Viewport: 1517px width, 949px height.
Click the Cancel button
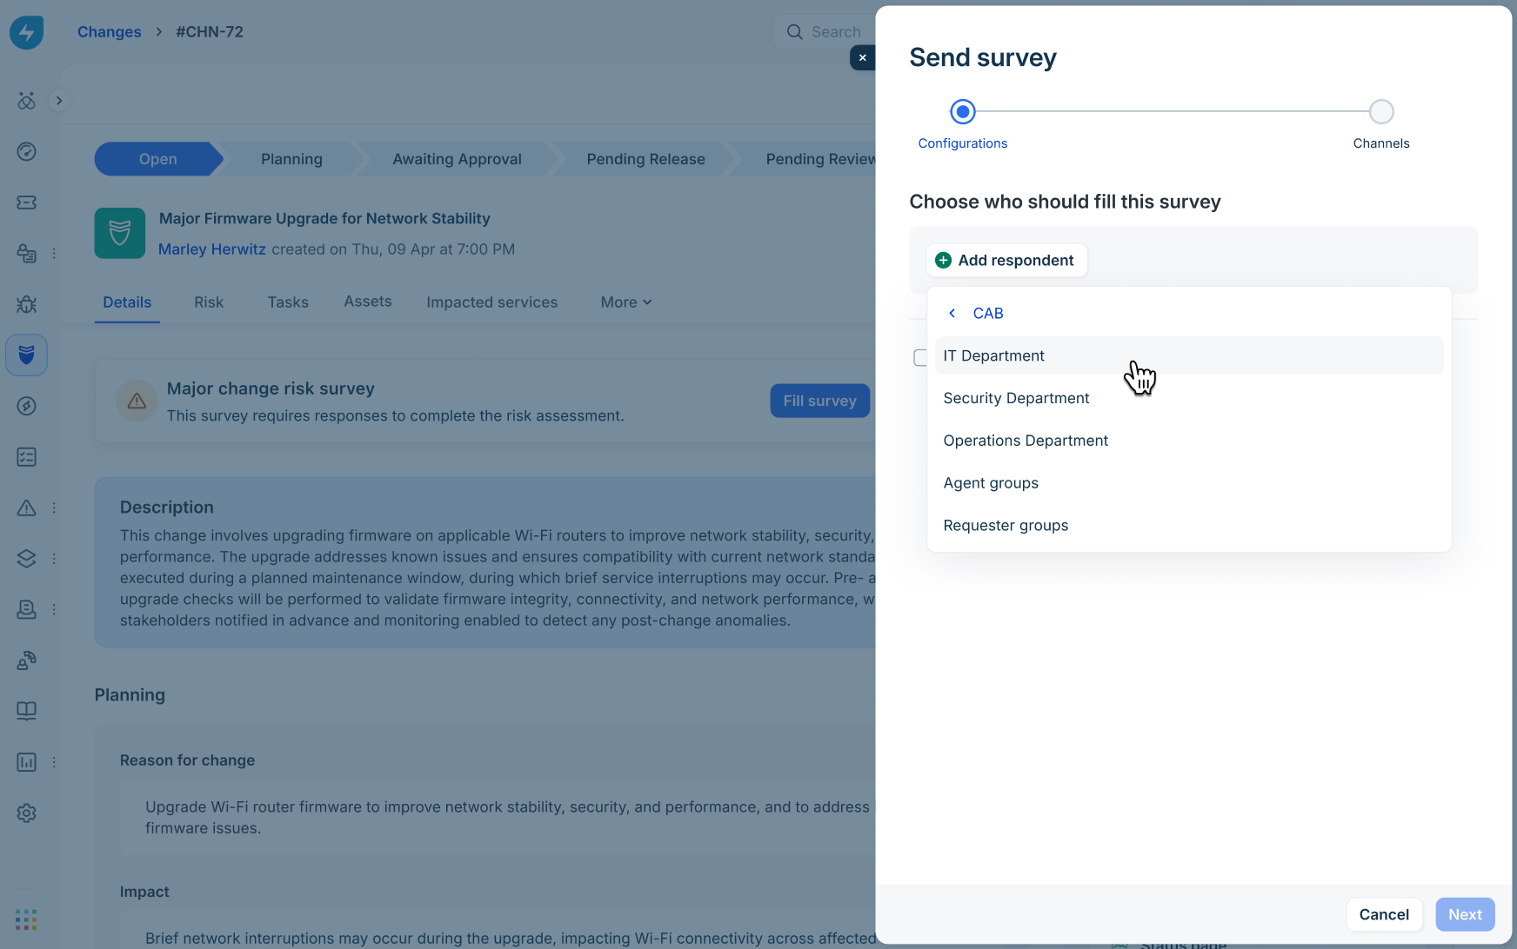(1384, 914)
